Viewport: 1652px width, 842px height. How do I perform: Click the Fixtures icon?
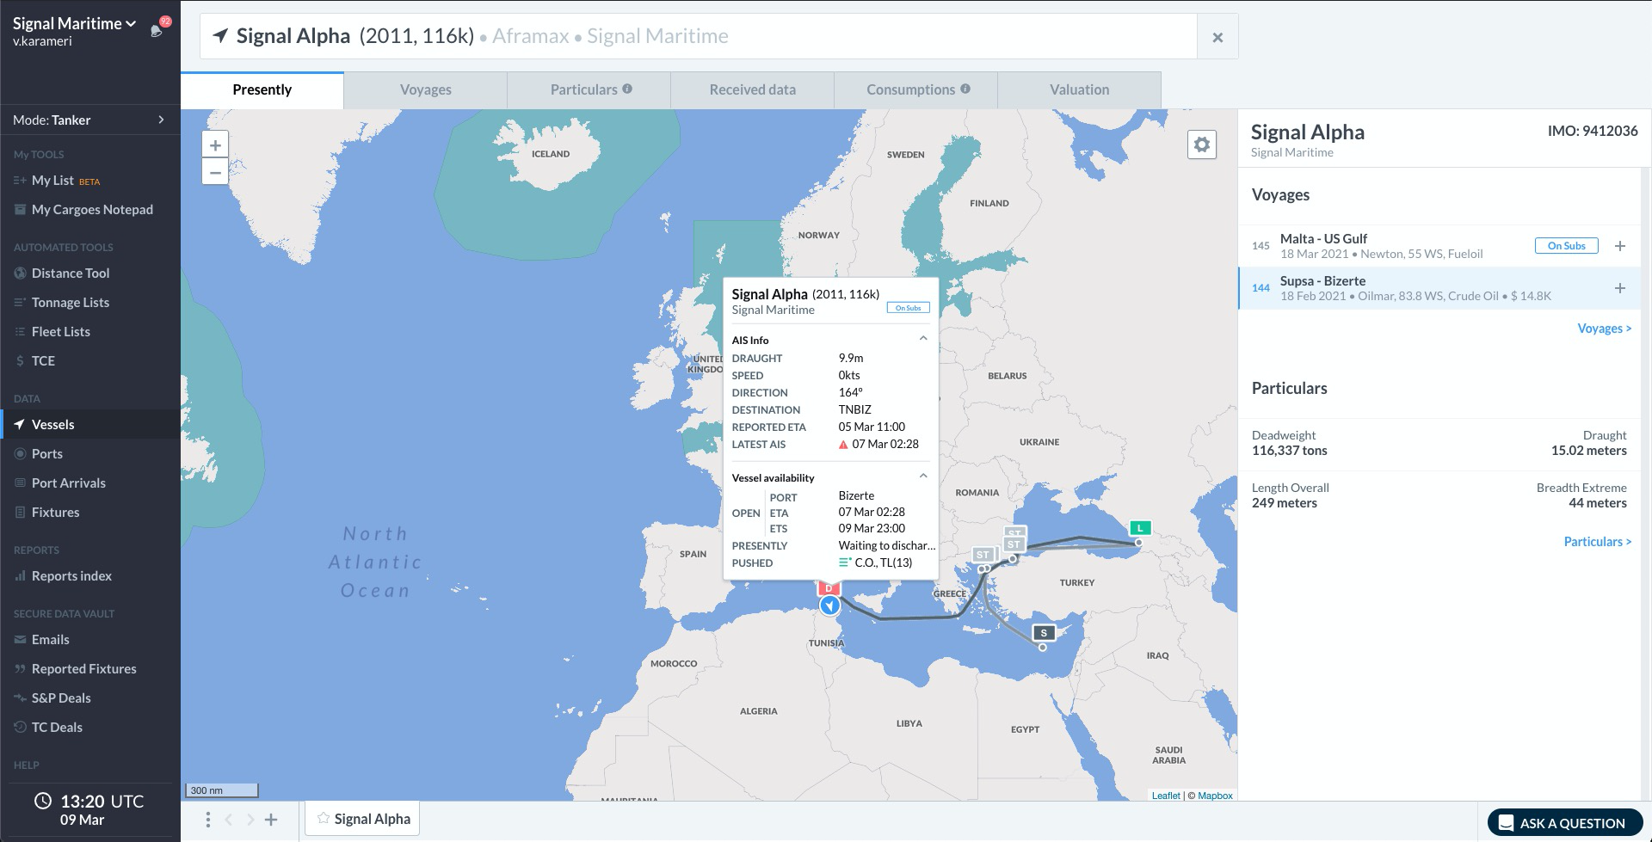[x=20, y=513]
